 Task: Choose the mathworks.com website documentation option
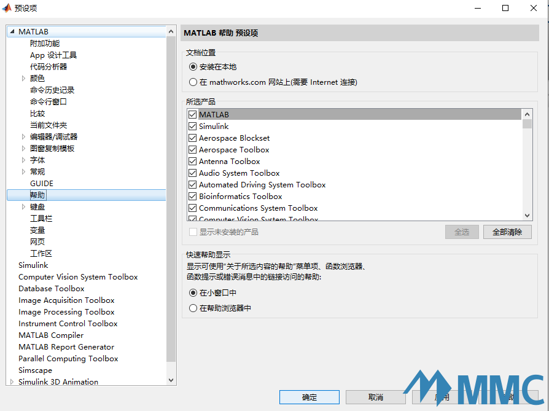click(x=193, y=82)
